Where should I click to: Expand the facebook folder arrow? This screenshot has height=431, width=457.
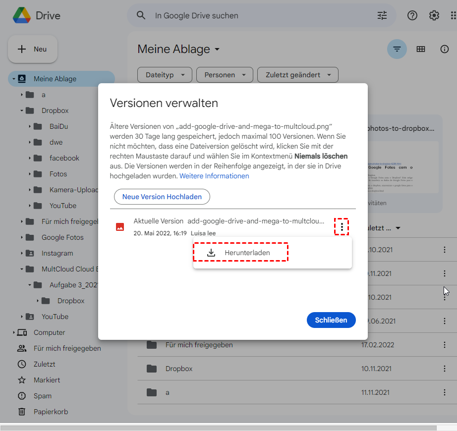[29, 158]
